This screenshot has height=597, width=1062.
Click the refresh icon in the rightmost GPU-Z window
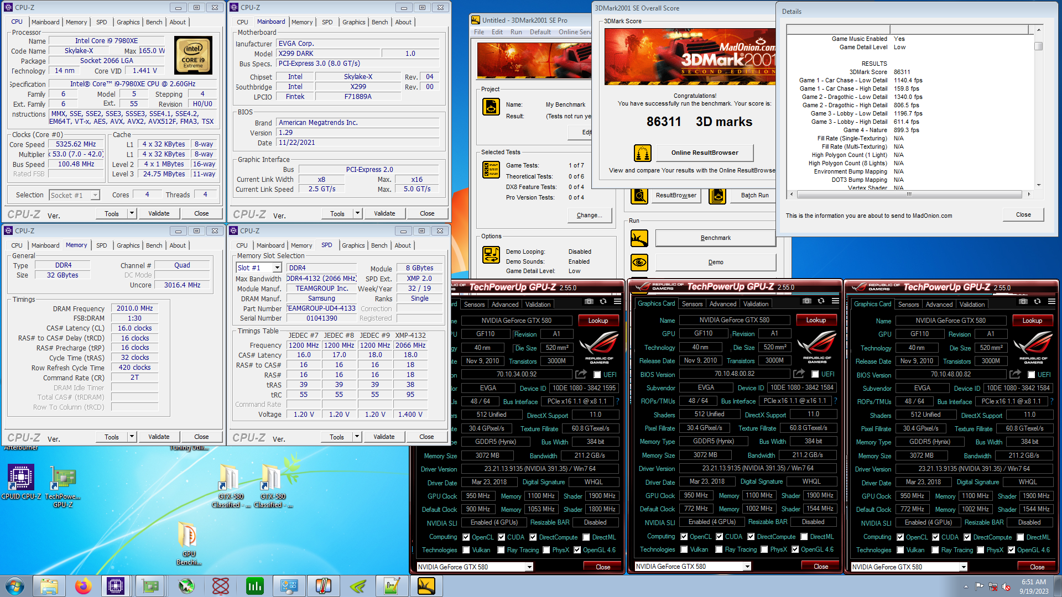pyautogui.click(x=1037, y=302)
